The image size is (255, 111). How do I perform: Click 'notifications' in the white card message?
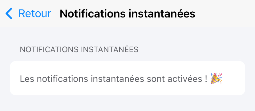coord(63,79)
